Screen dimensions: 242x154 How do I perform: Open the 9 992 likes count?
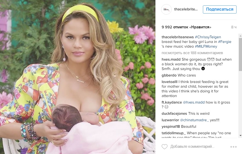click(186, 27)
